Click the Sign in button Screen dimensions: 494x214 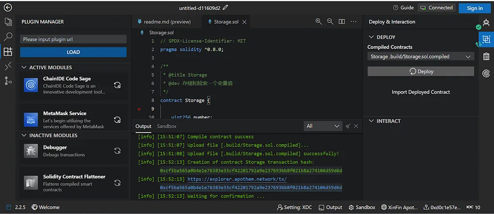[474, 8]
